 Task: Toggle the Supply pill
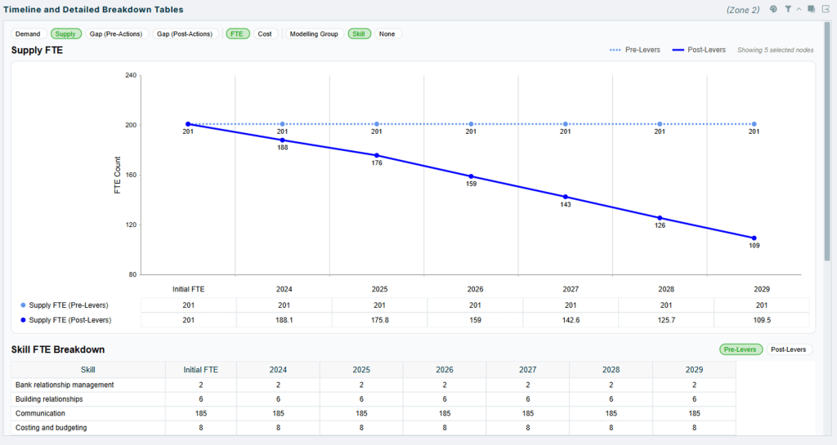(65, 34)
